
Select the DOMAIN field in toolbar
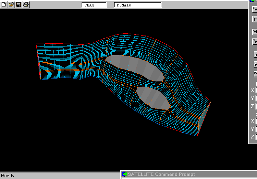tap(138, 5)
